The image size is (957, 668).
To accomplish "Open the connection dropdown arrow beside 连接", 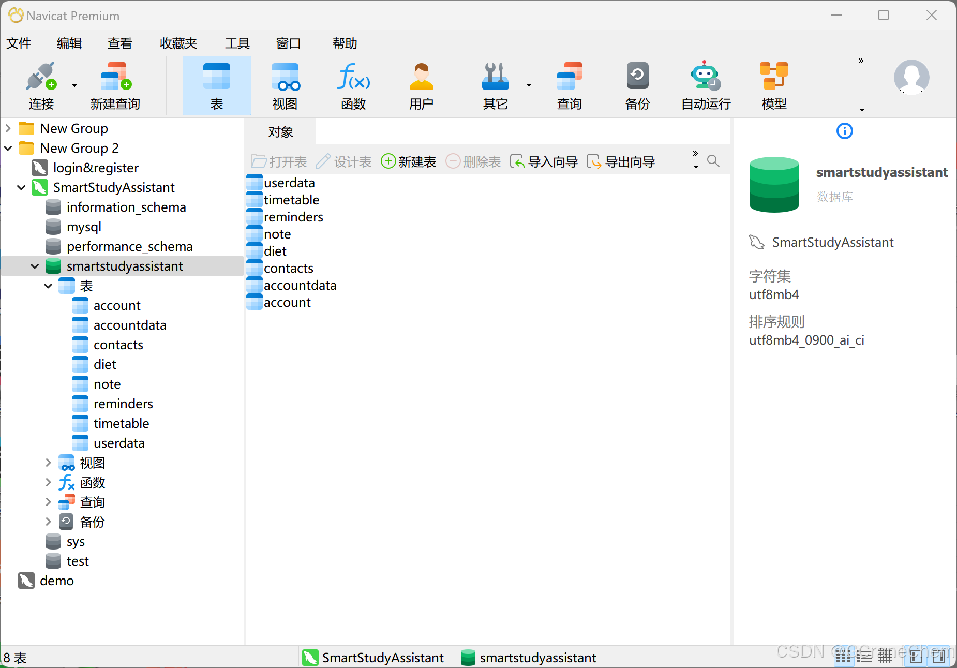I will tap(74, 86).
